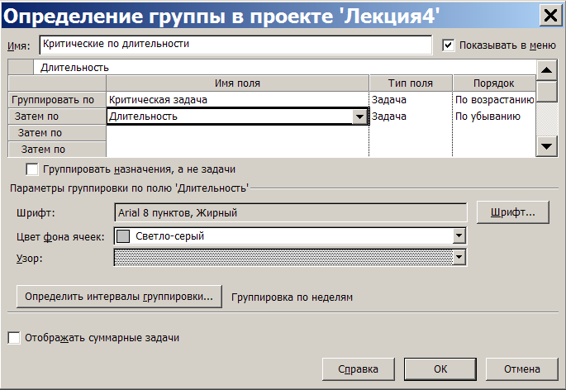Open the 'Длительность' field name dropdown
The width and height of the screenshot is (566, 390).
359,117
